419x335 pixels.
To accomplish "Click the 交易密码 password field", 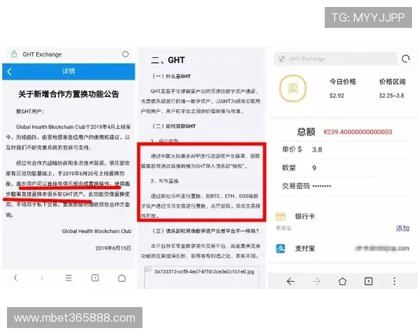I will point(345,186).
